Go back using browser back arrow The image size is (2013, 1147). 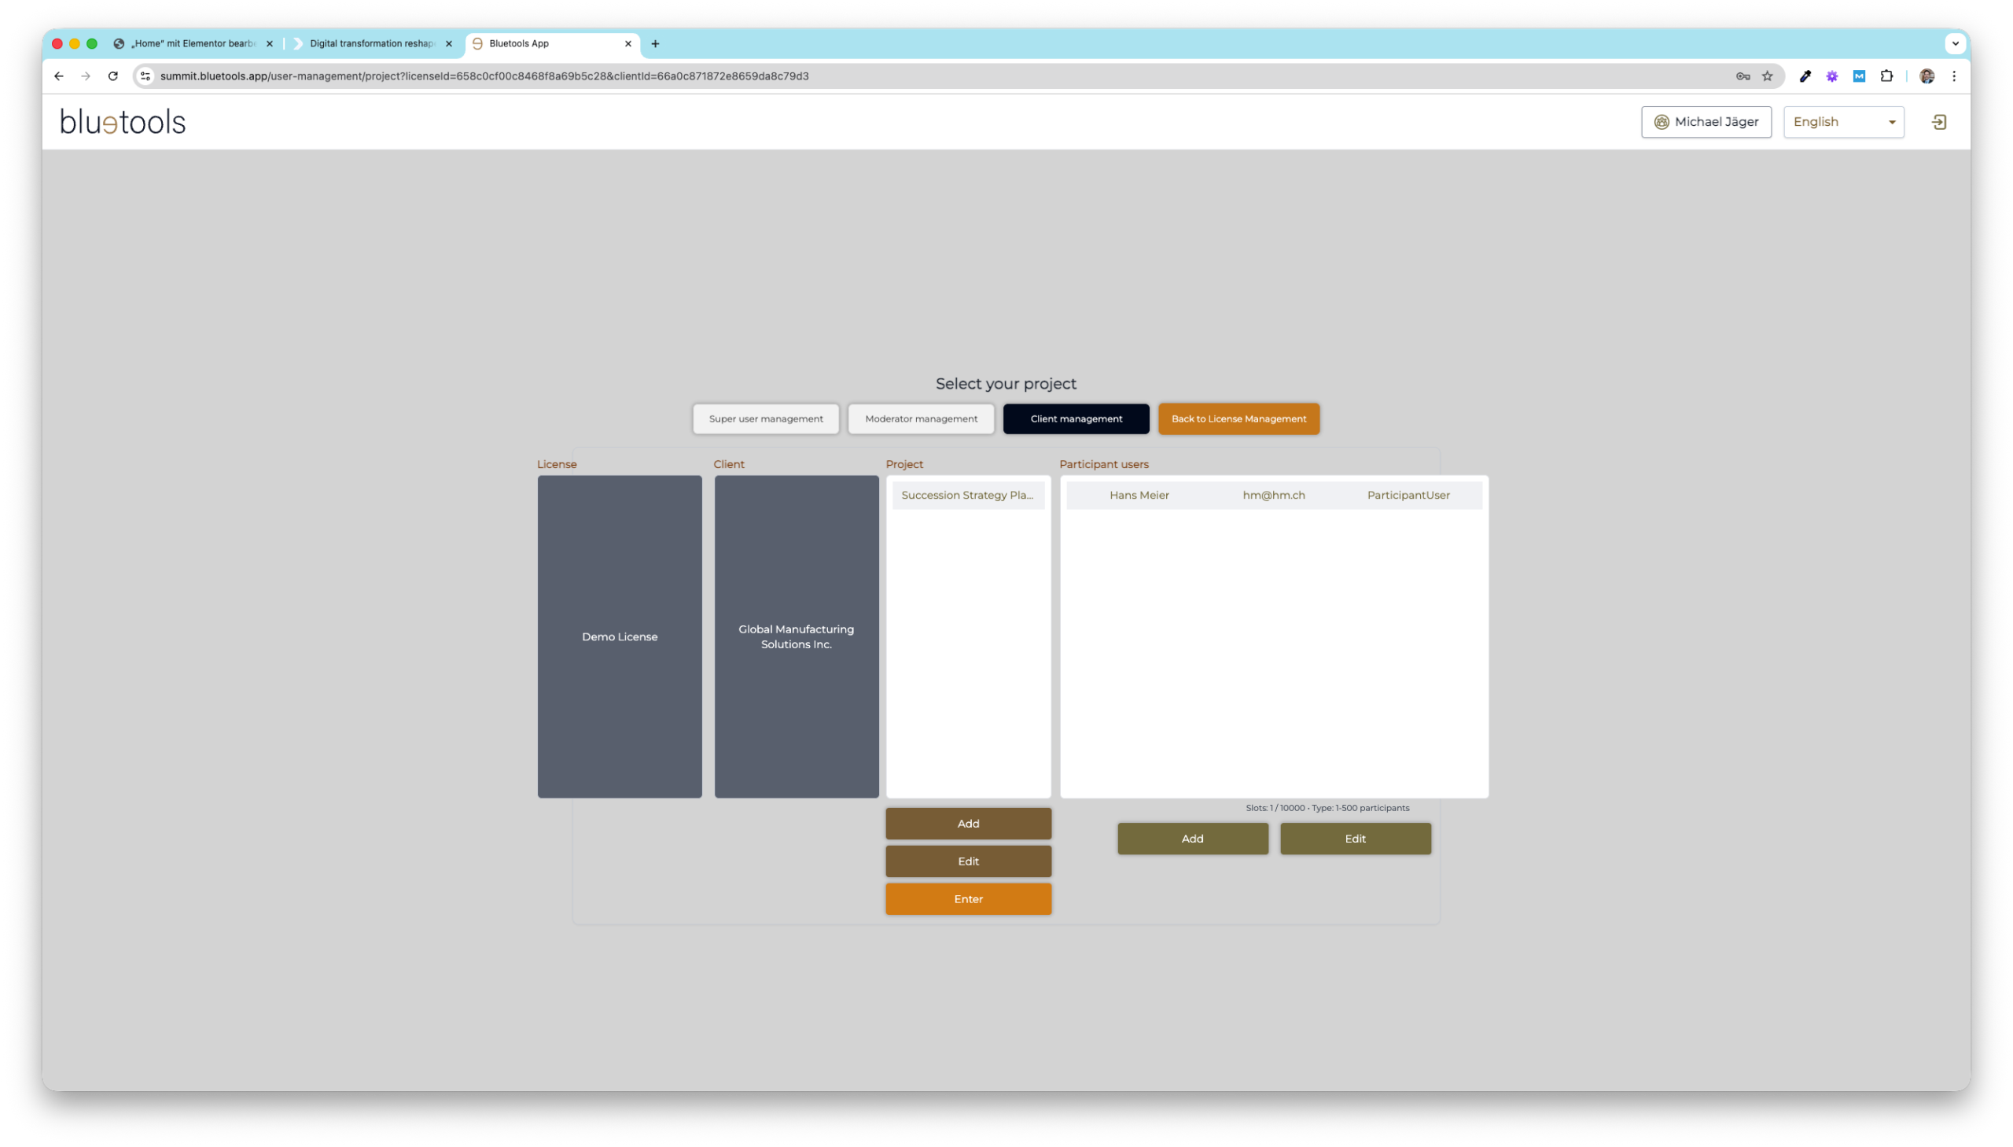[59, 76]
